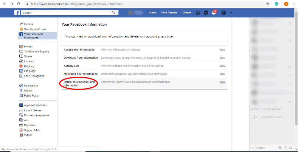Screen dimensions: 298x152
Task: Click View for Delete Your Account
Action: click(222, 82)
